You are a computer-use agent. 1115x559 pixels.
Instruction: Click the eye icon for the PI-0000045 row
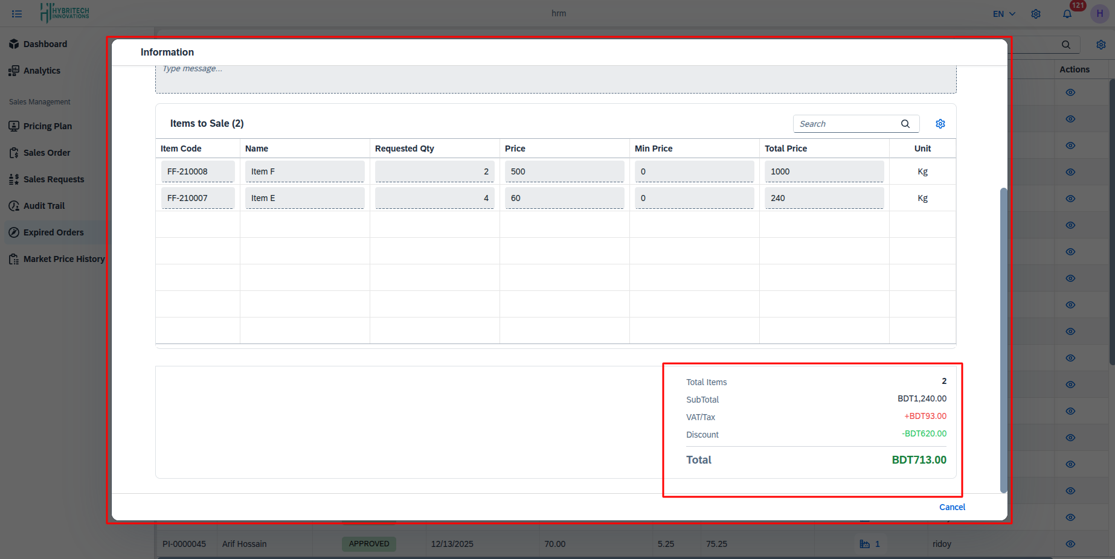pyautogui.click(x=1070, y=544)
